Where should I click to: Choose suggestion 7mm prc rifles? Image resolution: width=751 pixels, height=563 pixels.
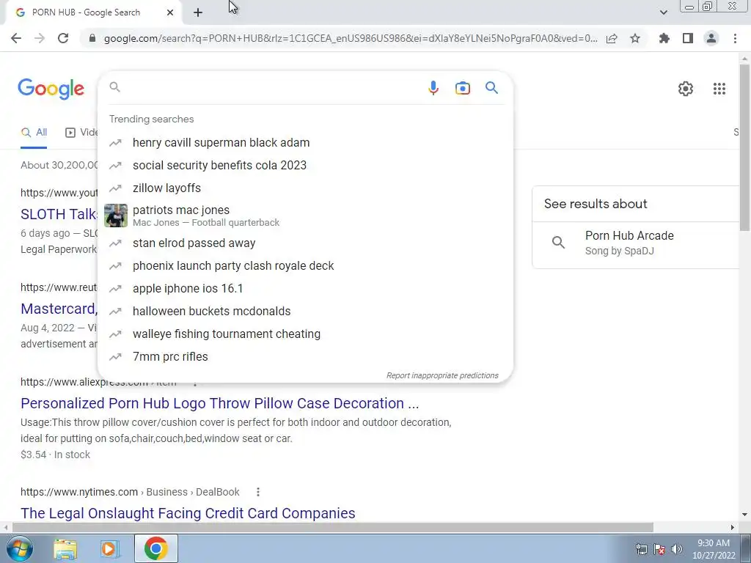click(x=305, y=357)
